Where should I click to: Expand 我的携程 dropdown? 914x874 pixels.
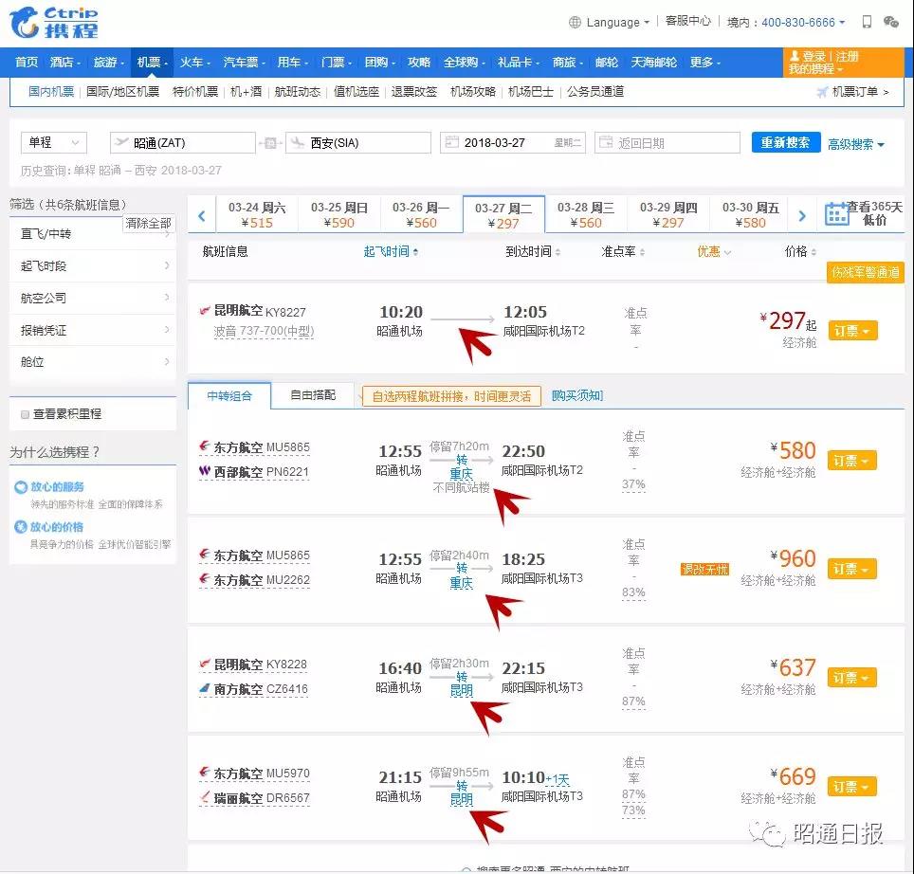[x=815, y=69]
